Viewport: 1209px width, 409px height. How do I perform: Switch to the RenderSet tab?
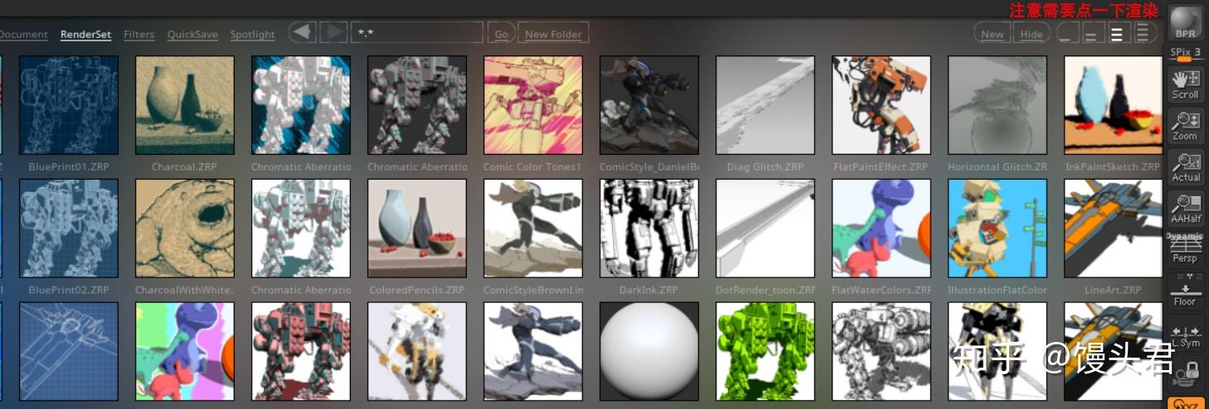point(85,35)
